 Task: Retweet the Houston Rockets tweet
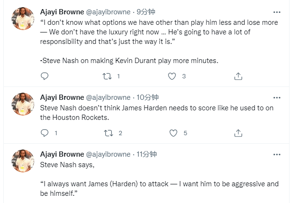point(108,133)
